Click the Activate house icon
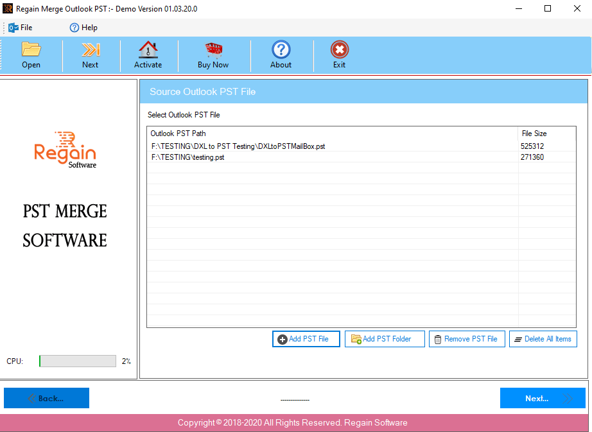592x432 pixels. (148, 49)
